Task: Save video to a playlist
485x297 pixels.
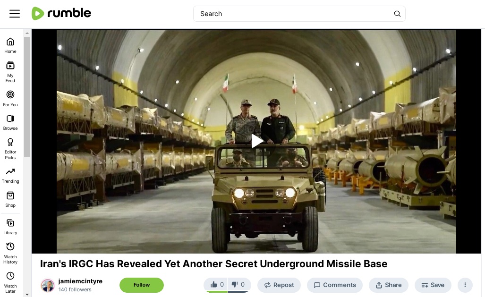Action: (x=433, y=285)
